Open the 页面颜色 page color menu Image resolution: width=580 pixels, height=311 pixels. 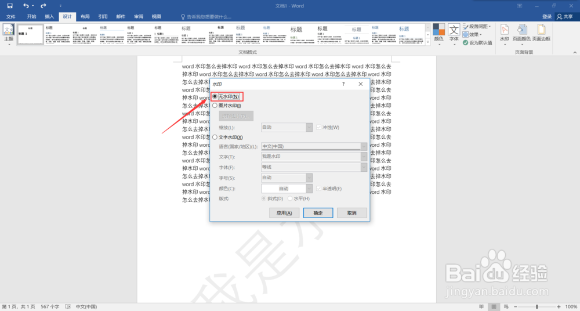pyautogui.click(x=521, y=34)
